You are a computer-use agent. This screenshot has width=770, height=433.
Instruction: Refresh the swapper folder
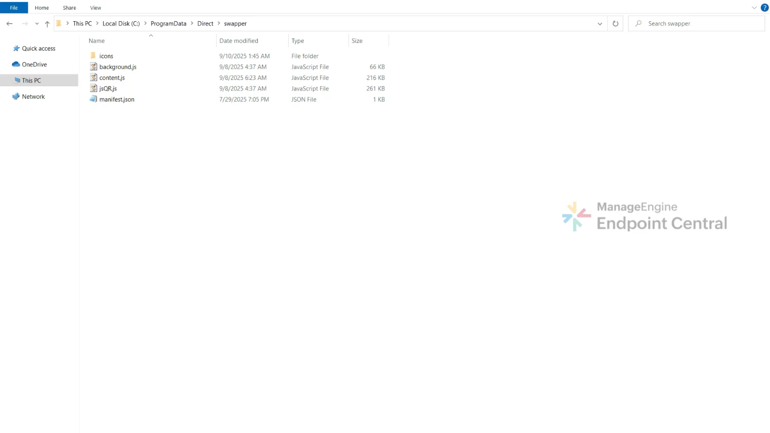point(616,24)
